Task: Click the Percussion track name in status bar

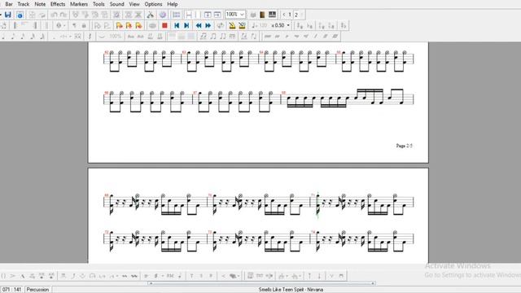Action: coord(37,290)
